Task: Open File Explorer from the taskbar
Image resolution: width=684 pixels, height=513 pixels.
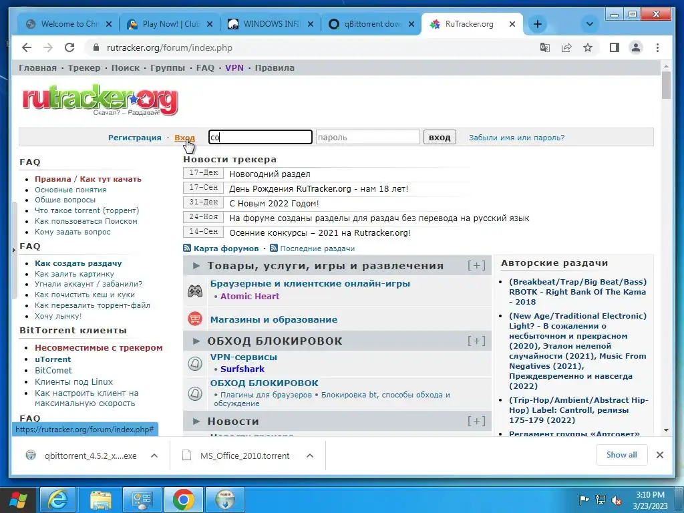Action: (x=100, y=500)
